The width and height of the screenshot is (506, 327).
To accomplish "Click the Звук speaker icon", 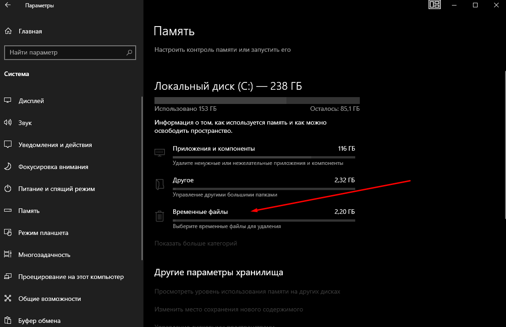I will (x=8, y=123).
